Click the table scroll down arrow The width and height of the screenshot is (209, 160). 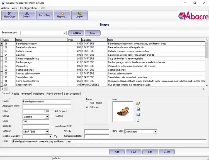tap(207, 86)
